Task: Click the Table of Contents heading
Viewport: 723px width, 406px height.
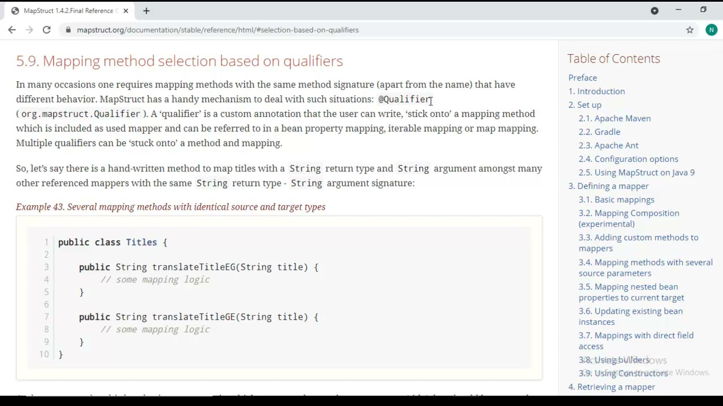Action: pyautogui.click(x=613, y=59)
